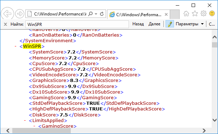Close the Find bar with the X
This screenshot has width=218, height=134.
[5, 24]
